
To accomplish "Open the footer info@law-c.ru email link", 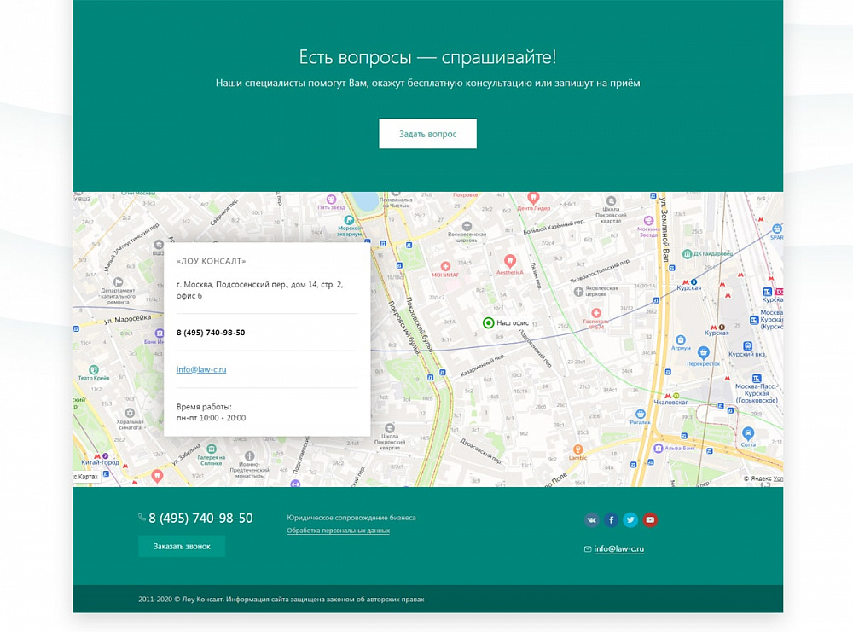I will click(x=619, y=548).
